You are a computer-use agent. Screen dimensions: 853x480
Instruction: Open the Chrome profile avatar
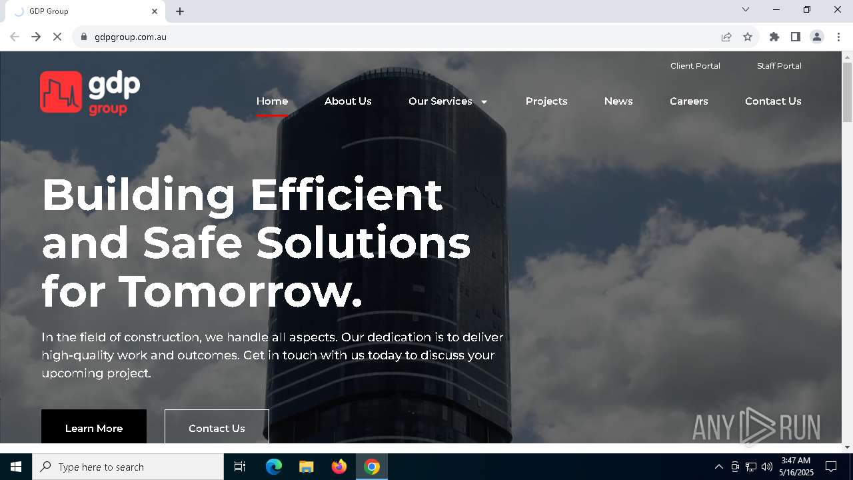tap(817, 37)
